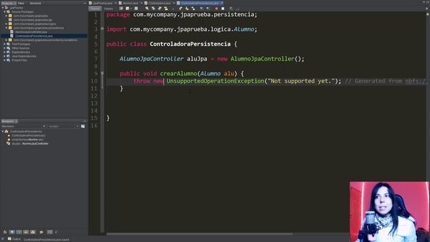Toggle Rectangular Selection mode
The width and height of the screenshot is (430, 242).
(x=173, y=9)
